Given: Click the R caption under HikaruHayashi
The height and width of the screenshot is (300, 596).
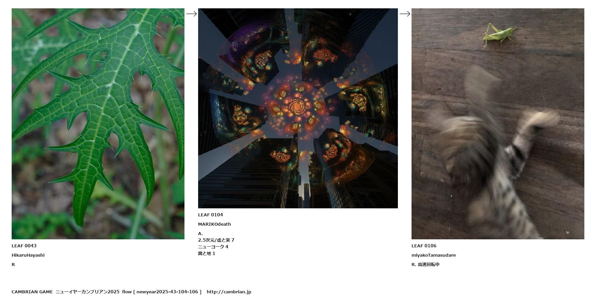Looking at the screenshot, I should (13, 264).
